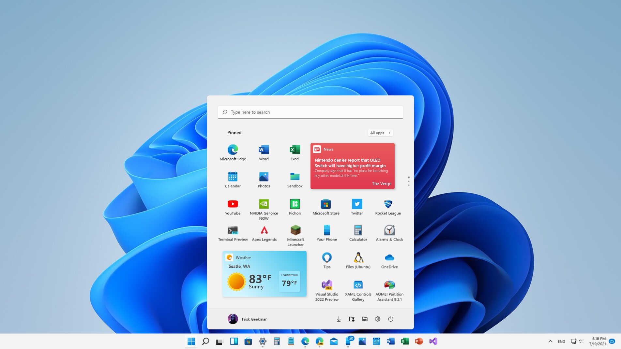621x349 pixels.
Task: Click the Start button on the taskbar
Action: click(x=191, y=341)
